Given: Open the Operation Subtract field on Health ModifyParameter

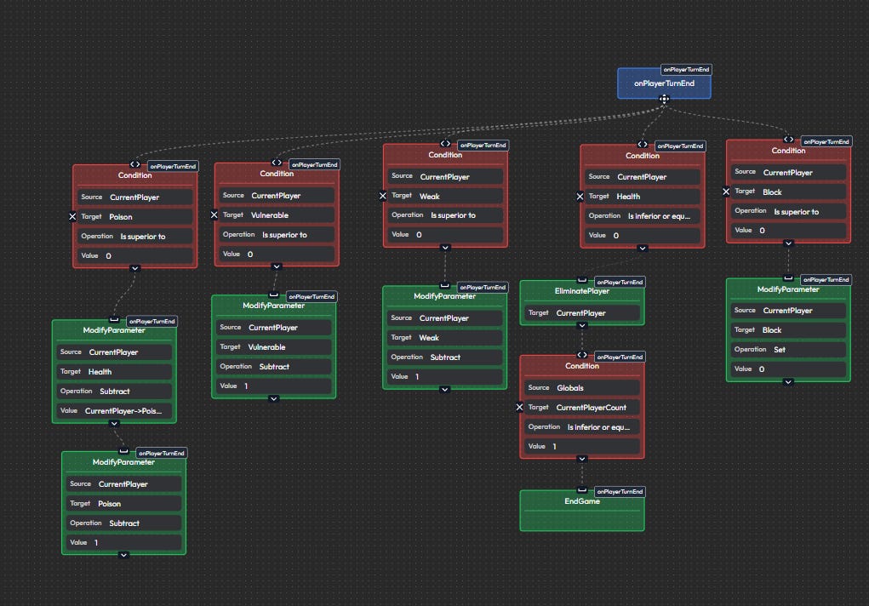Looking at the screenshot, I should pos(114,391).
